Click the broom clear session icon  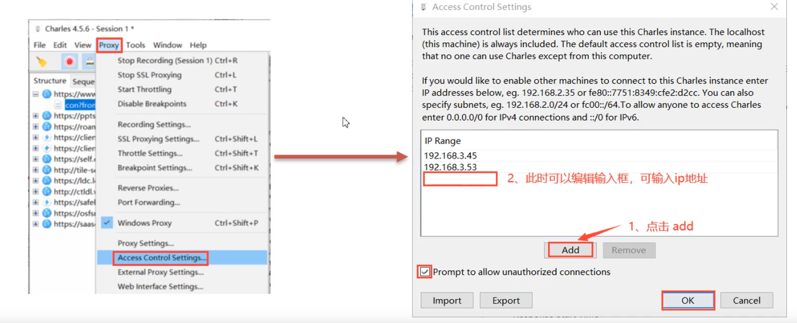pos(41,62)
